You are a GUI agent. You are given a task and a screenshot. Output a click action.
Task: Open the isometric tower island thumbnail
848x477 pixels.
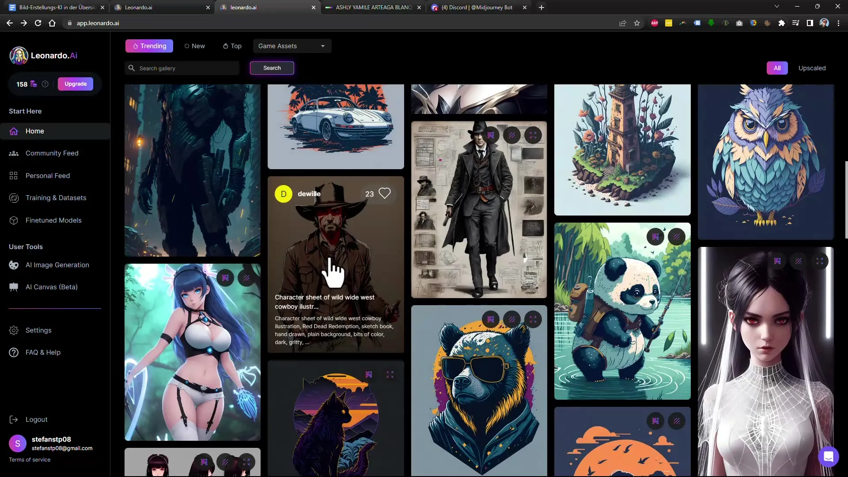click(622, 150)
